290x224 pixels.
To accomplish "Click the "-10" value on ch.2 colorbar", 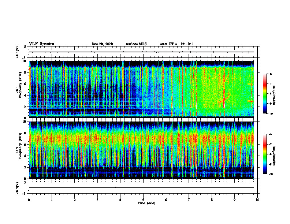I will 271,174.
